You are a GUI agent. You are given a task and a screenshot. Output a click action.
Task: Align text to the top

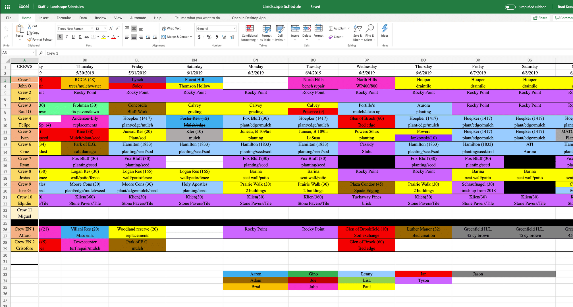127,28
